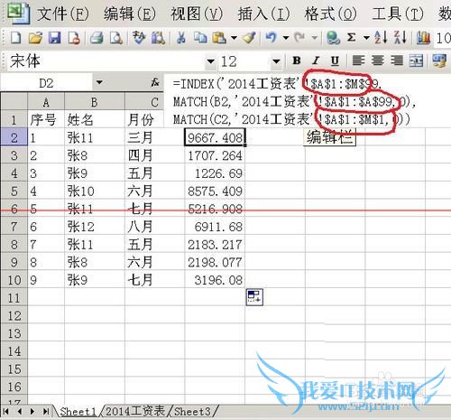Align text right
The image size is (451, 420).
[397, 61]
